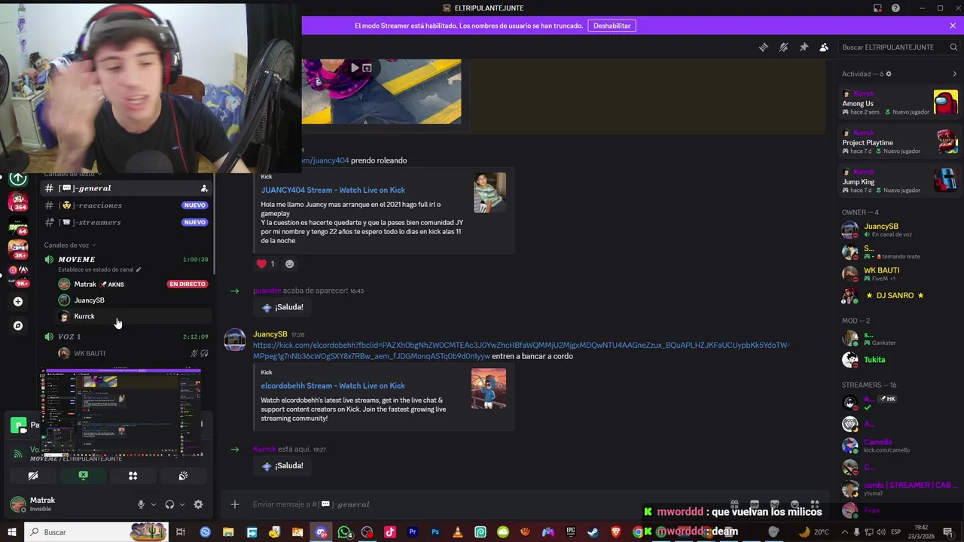Click the heart reaction with count 1
The height and width of the screenshot is (542, 964).
pos(267,264)
